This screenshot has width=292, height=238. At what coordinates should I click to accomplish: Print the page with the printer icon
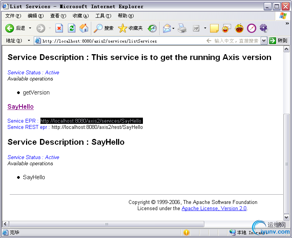pos(182,28)
